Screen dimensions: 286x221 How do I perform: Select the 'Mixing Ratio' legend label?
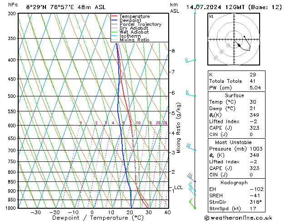pos(135,40)
